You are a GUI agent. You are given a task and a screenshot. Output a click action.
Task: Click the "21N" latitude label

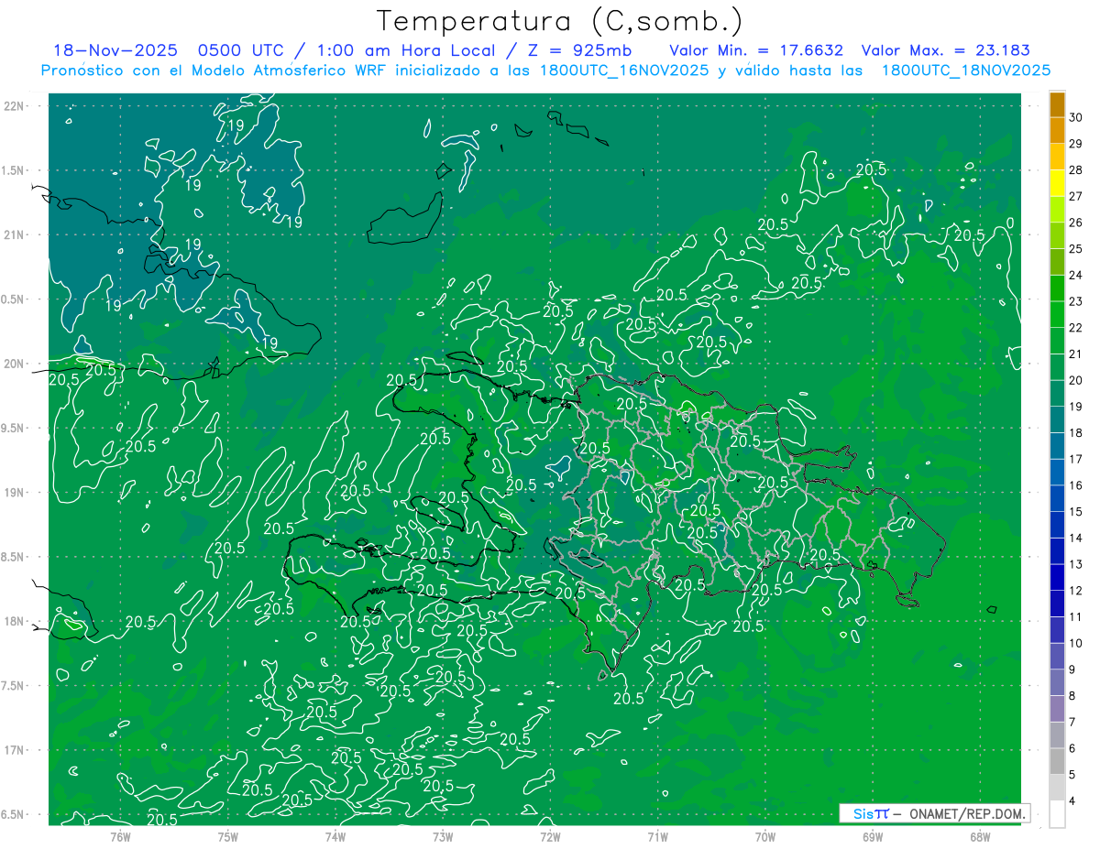click(x=14, y=235)
